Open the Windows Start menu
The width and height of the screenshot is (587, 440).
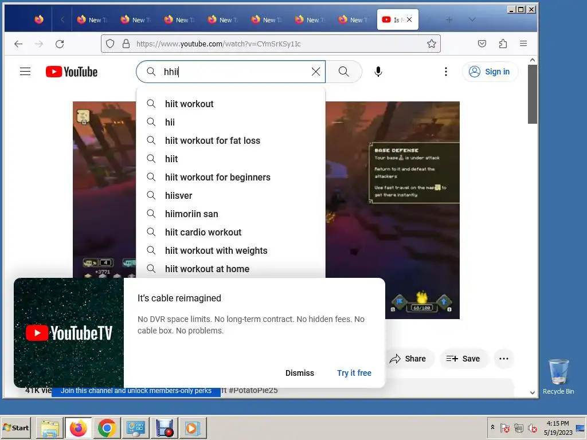click(x=15, y=427)
